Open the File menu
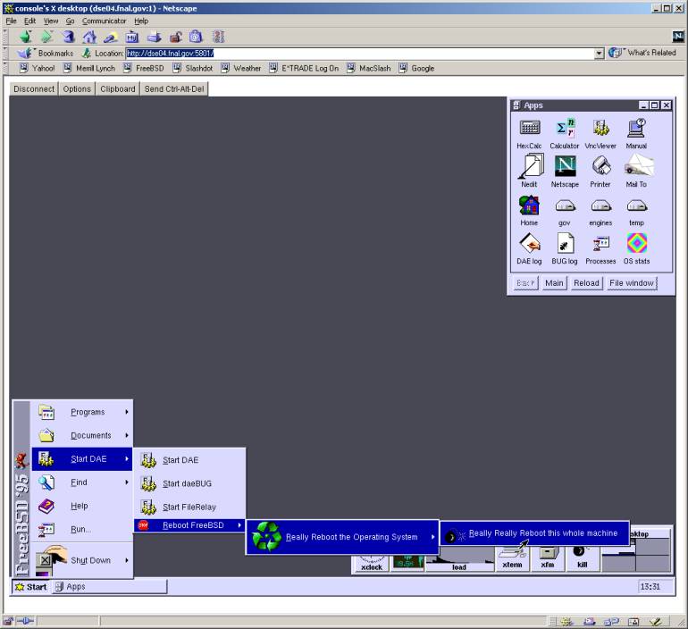This screenshot has width=688, height=629. (x=11, y=21)
